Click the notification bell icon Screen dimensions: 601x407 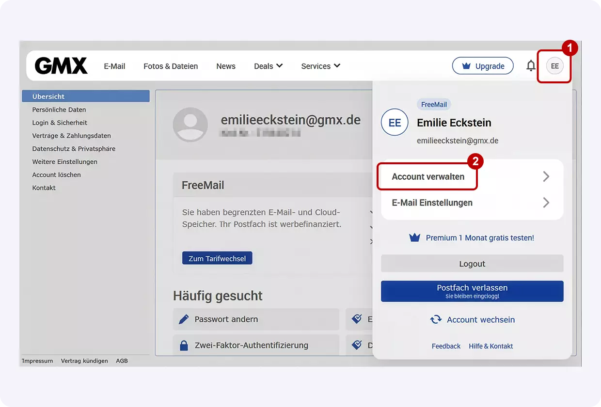531,65
